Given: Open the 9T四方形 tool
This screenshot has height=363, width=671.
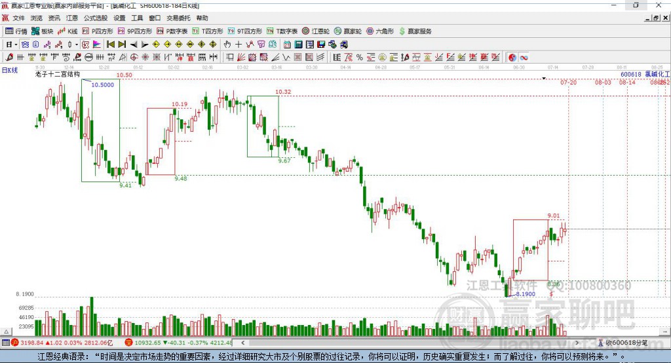Looking at the screenshot, I should [x=245, y=31].
